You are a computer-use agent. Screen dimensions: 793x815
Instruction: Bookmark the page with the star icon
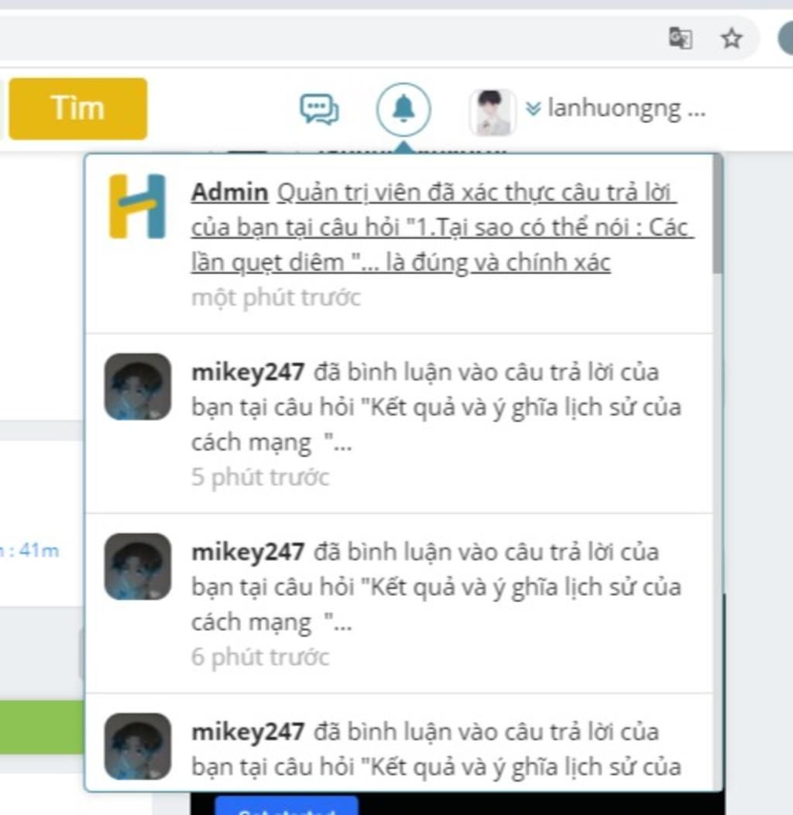(731, 38)
